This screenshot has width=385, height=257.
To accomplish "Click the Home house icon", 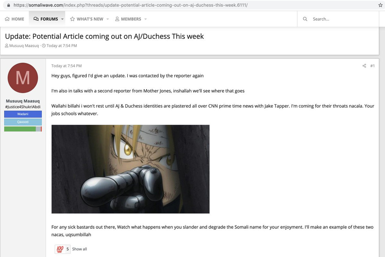I will [7, 19].
